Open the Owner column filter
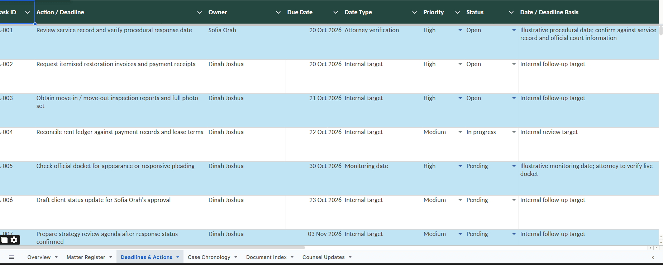663x265 pixels. pos(278,13)
